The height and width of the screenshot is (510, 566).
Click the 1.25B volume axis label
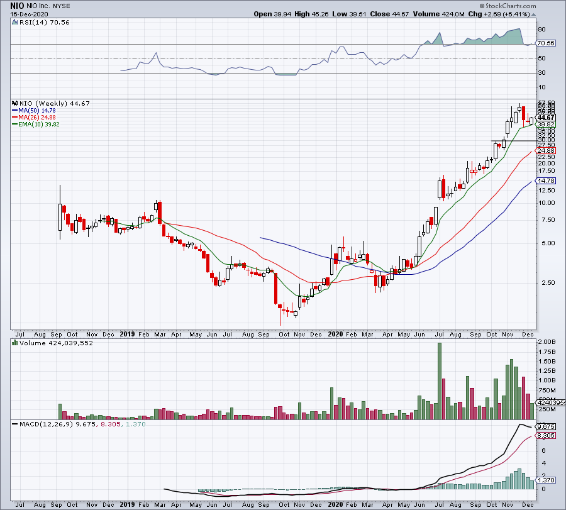click(x=547, y=370)
